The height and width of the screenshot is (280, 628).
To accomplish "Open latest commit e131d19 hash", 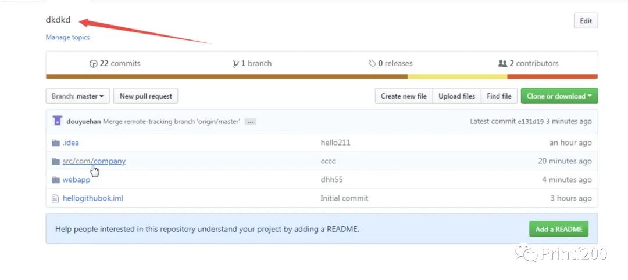I will [531, 121].
